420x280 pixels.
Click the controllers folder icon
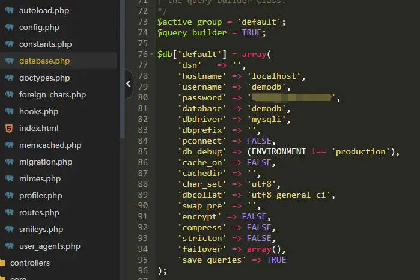(x=2, y=263)
